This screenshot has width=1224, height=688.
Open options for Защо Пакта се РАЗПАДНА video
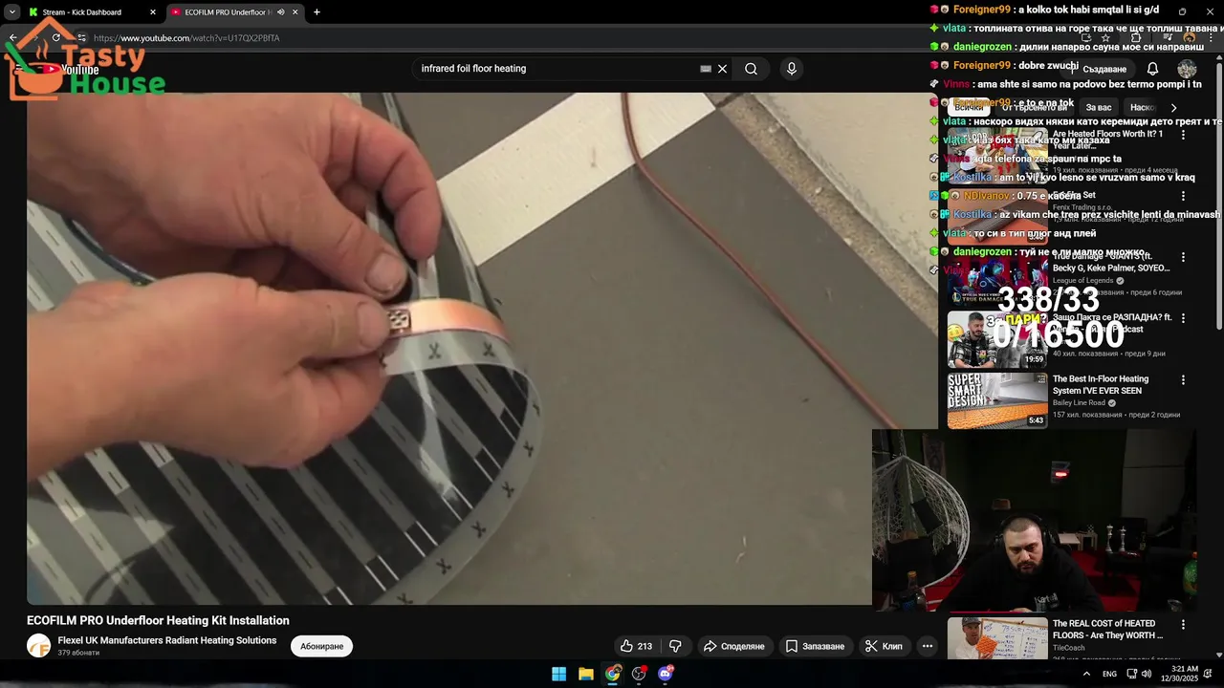[1183, 318]
